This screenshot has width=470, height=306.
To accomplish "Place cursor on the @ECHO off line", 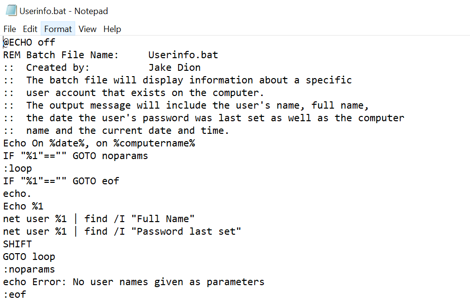I will pyautogui.click(x=29, y=42).
